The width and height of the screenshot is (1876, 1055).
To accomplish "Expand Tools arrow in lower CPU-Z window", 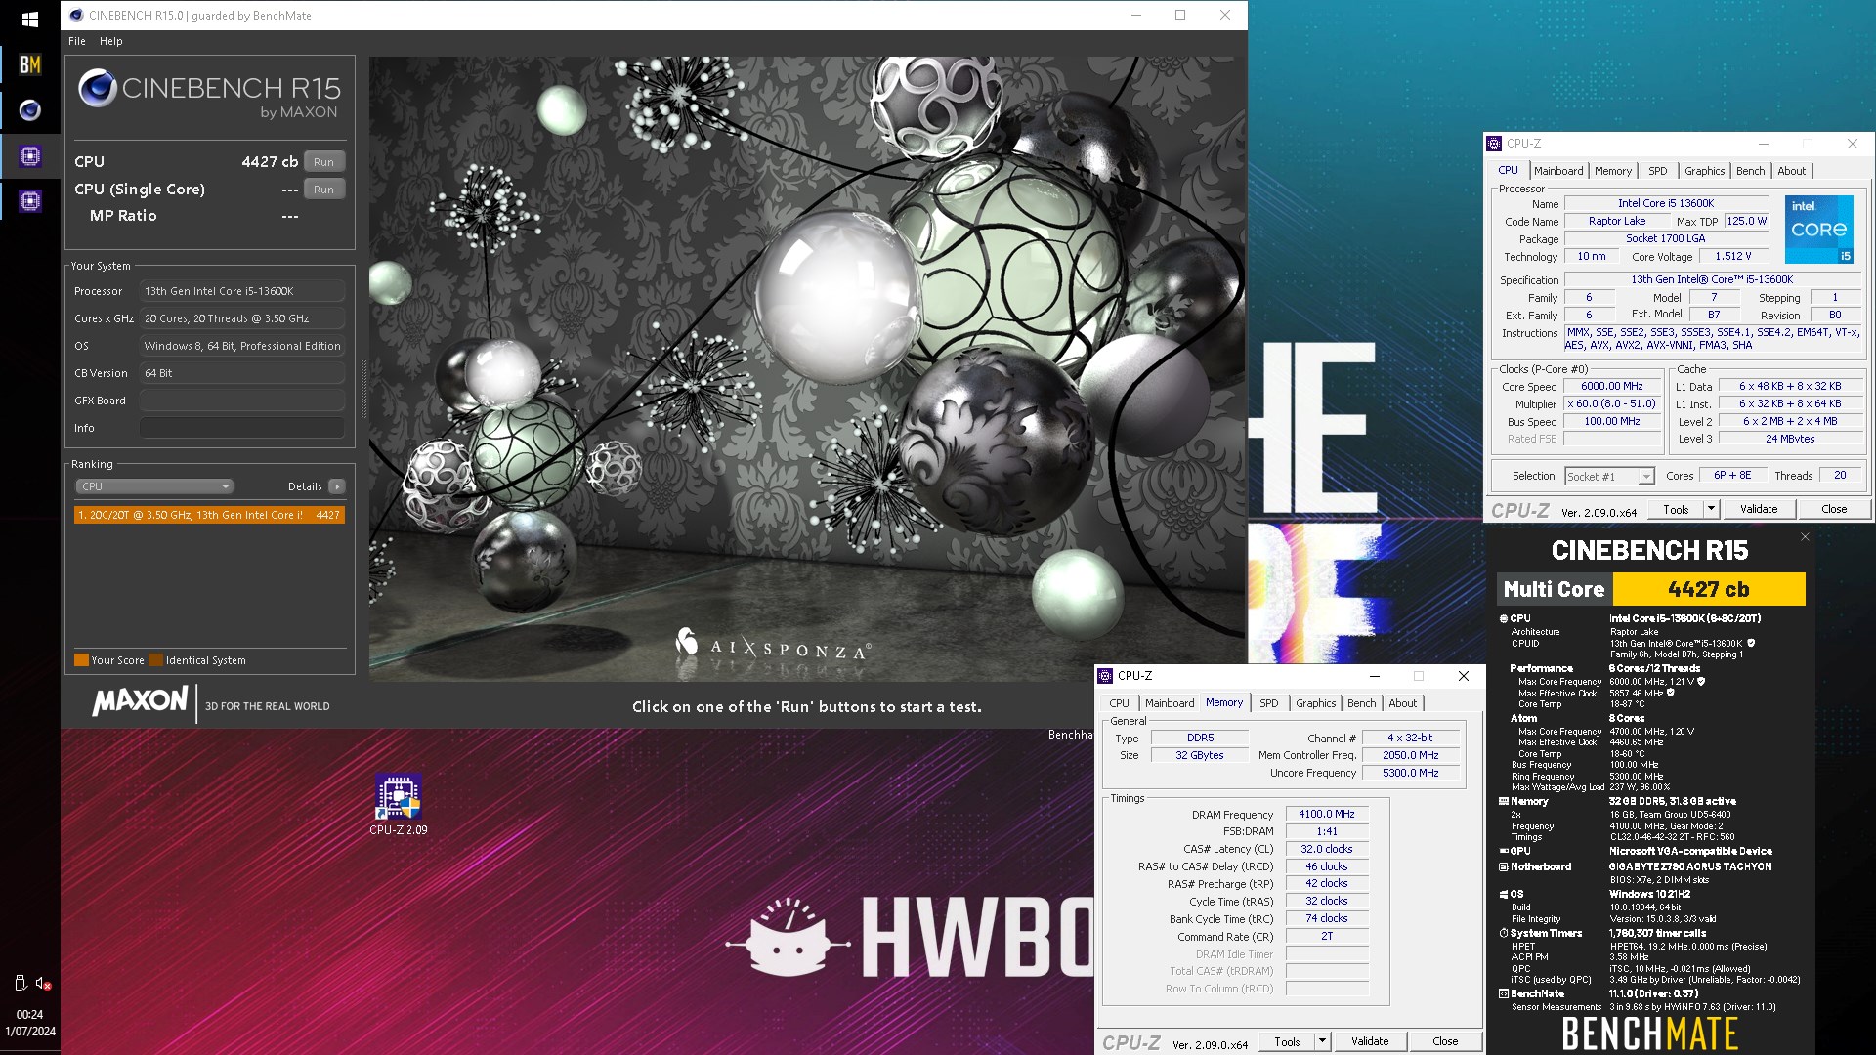I will click(1322, 1041).
